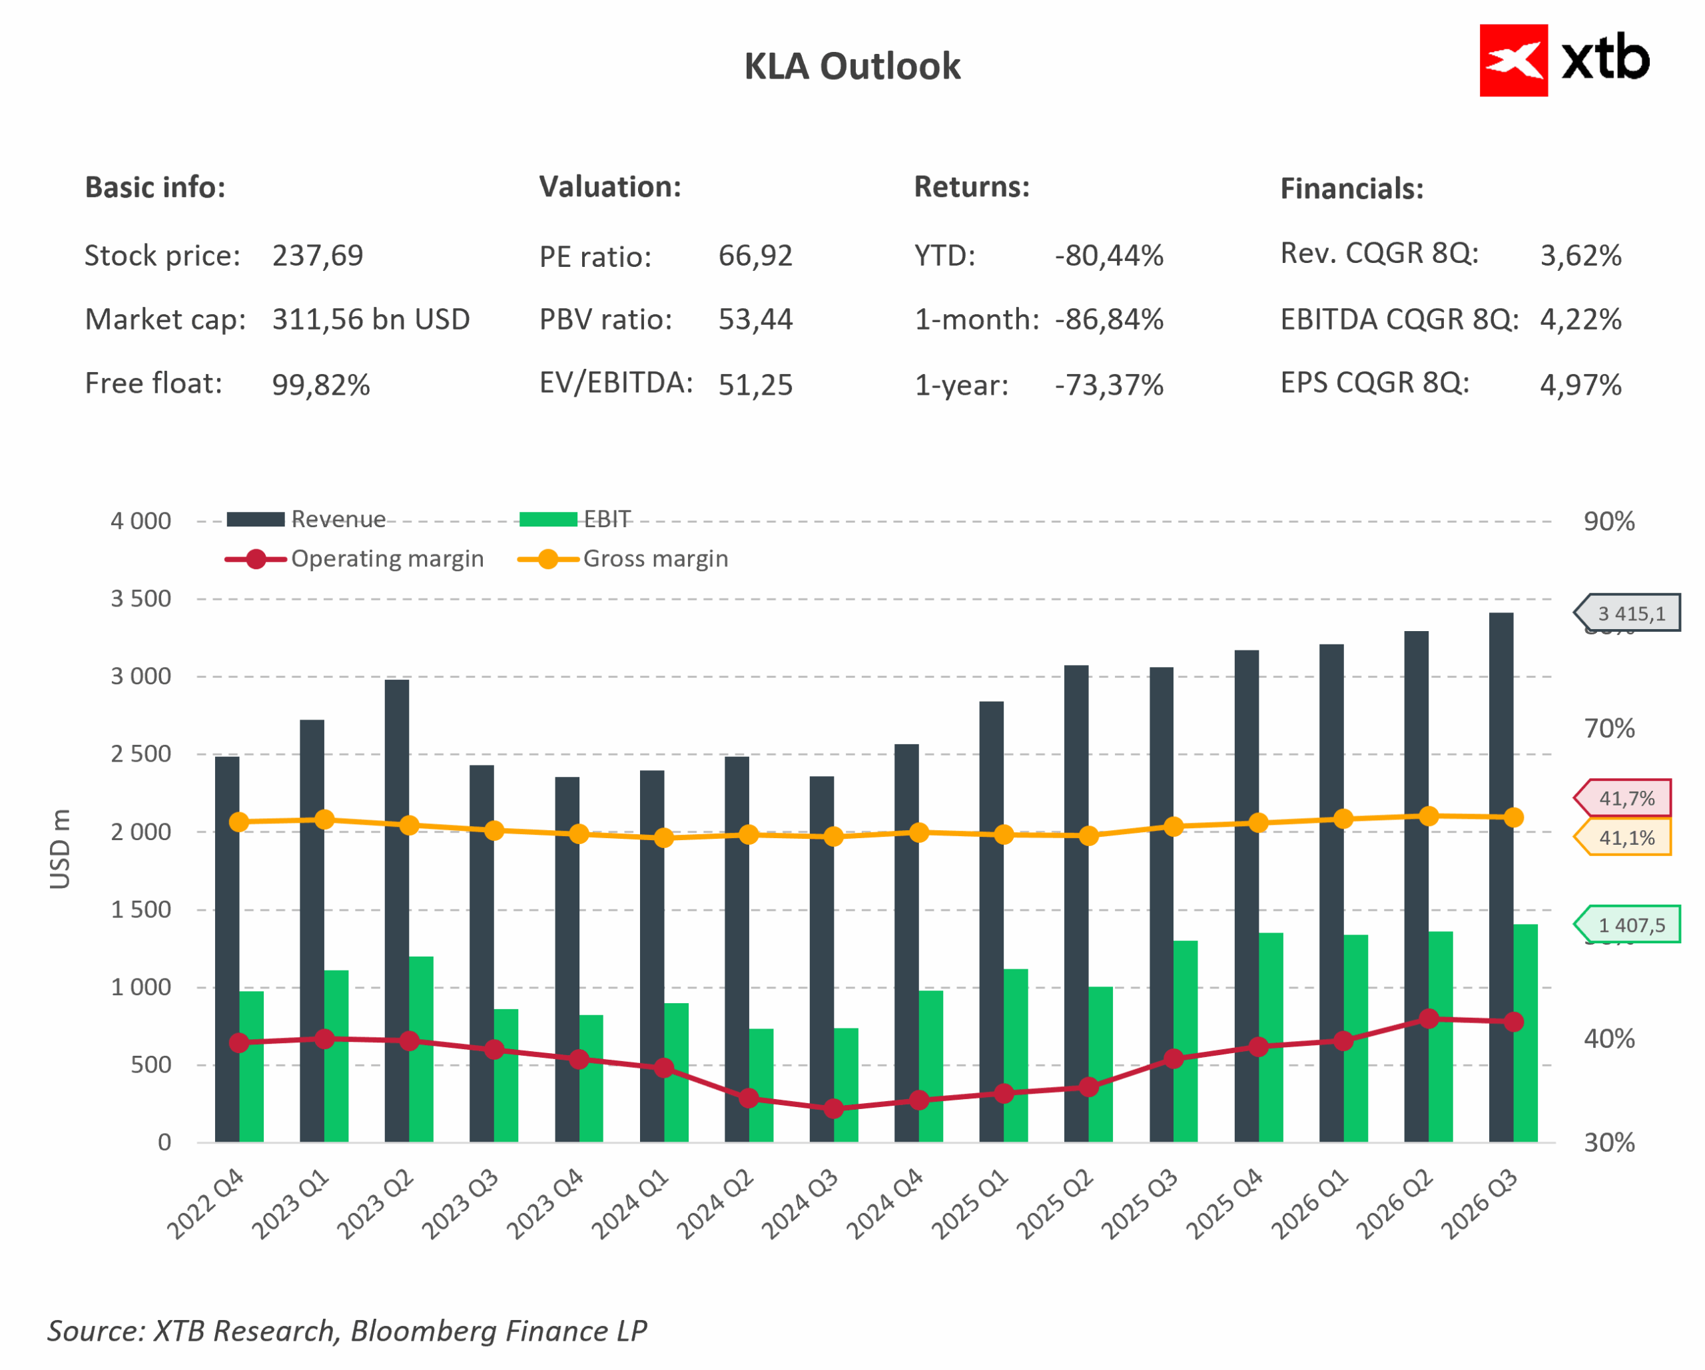Click the Rev. CQGR 8Q value 3,62%
This screenshot has height=1370, width=1705.
[x=1581, y=256]
